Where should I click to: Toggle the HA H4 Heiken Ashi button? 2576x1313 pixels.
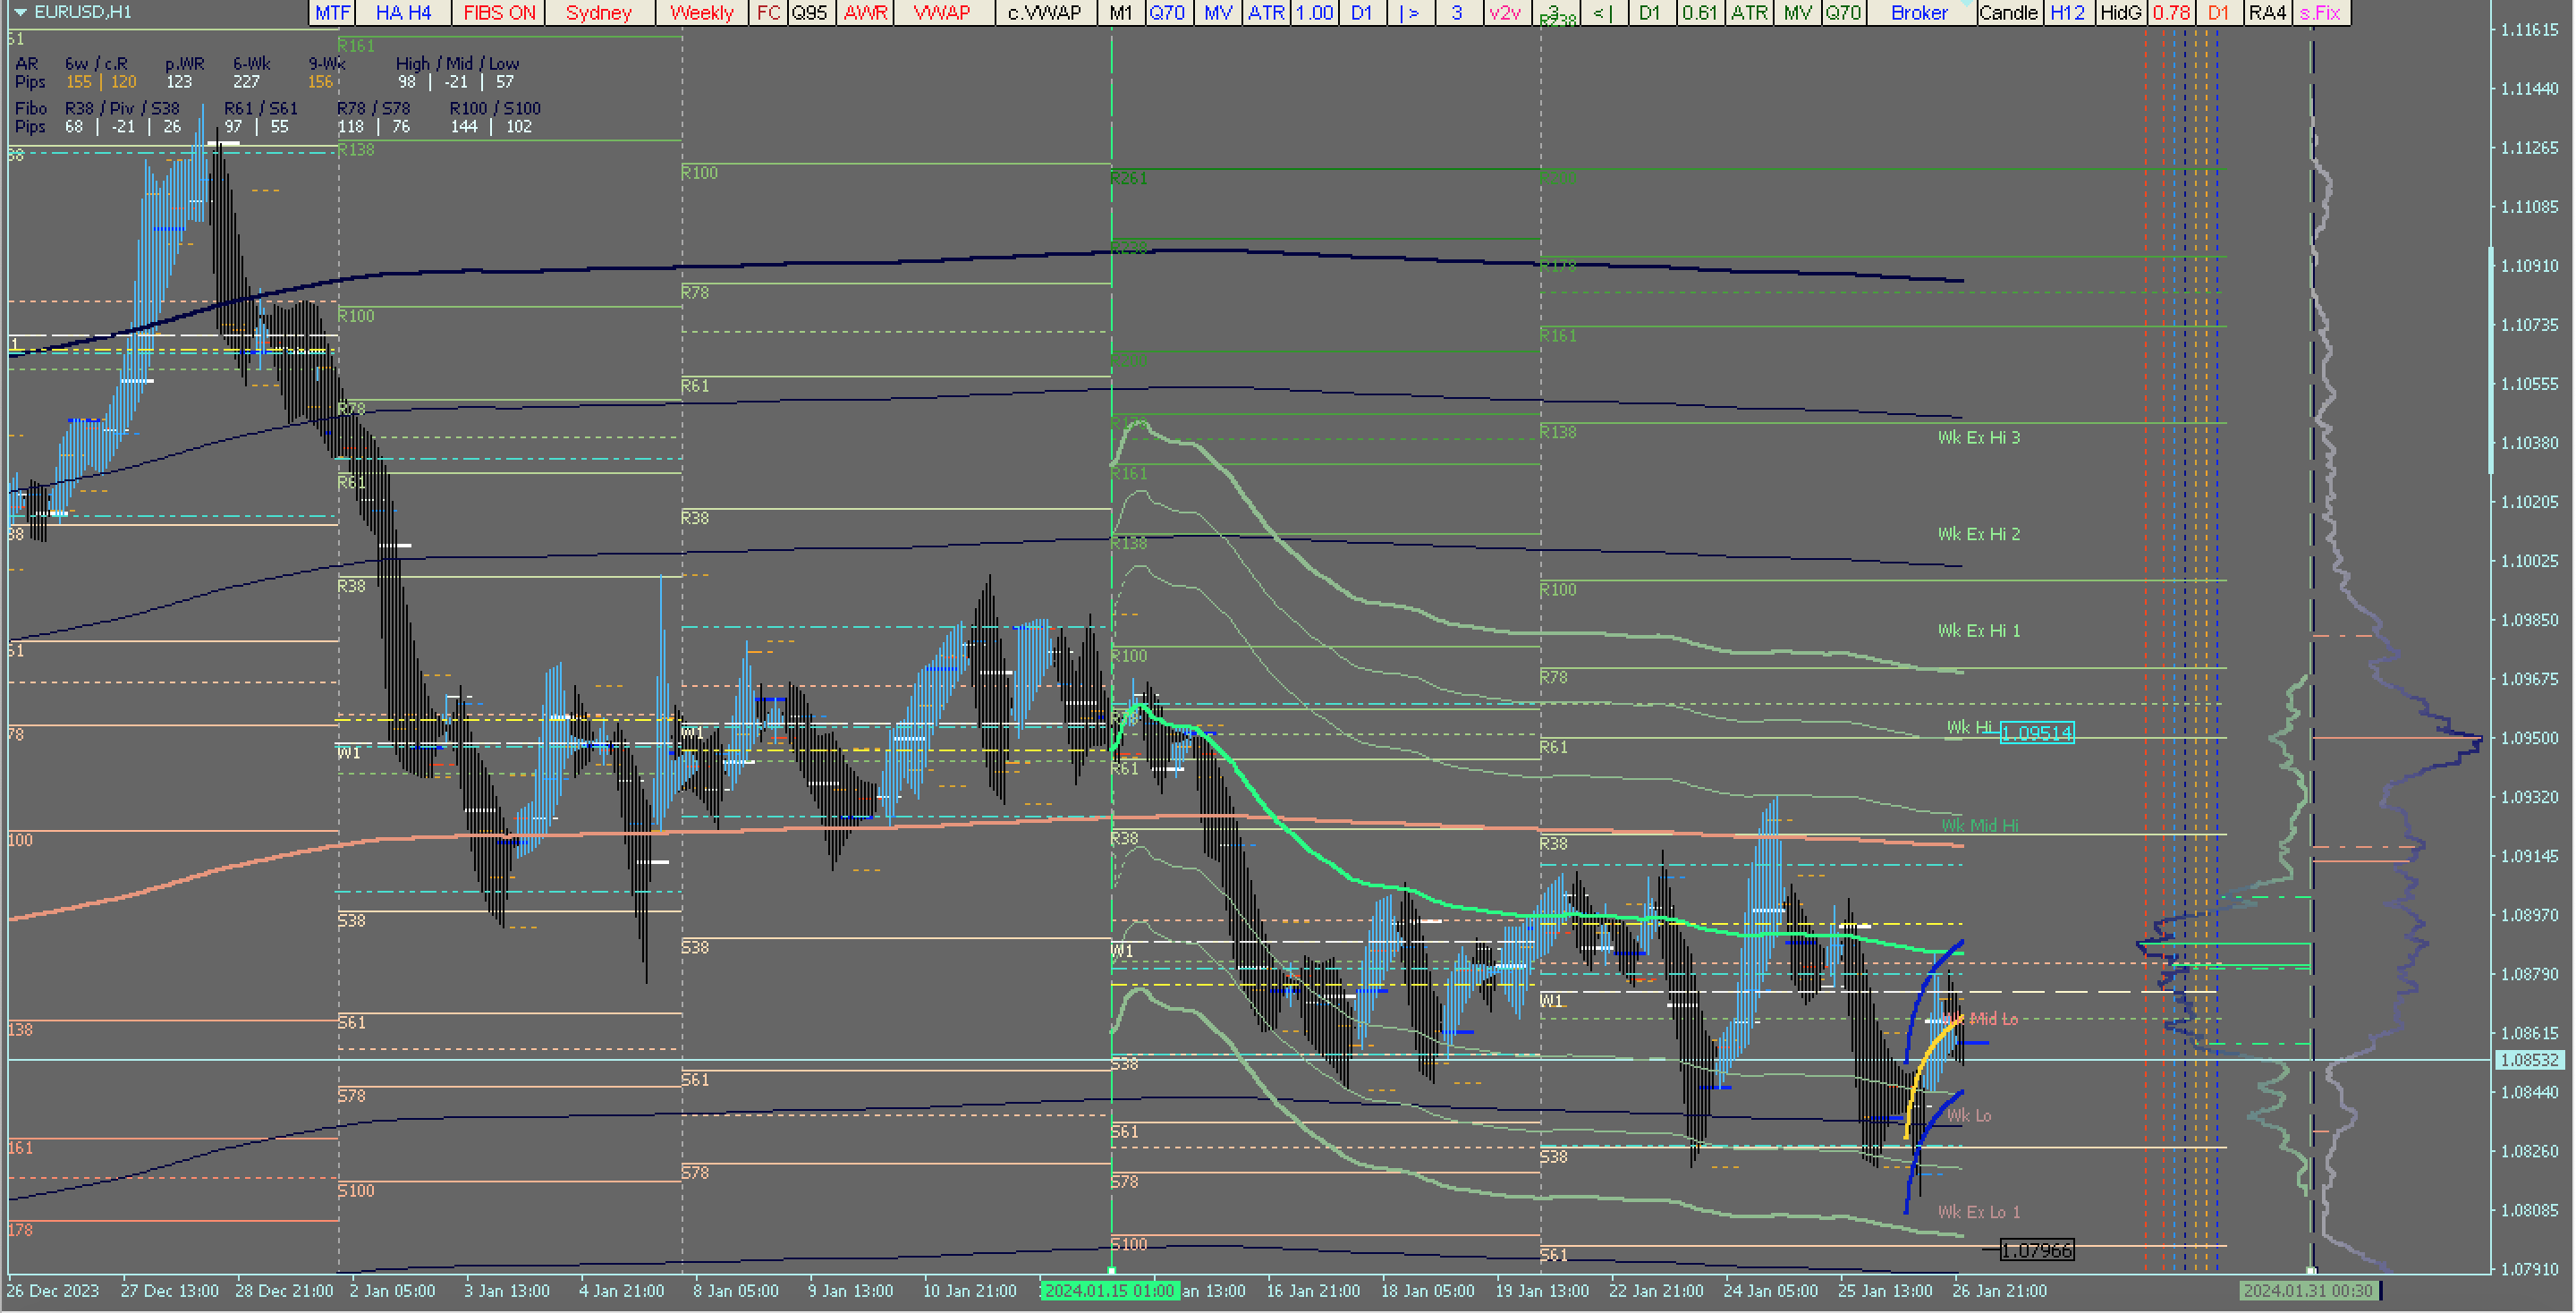[x=403, y=12]
